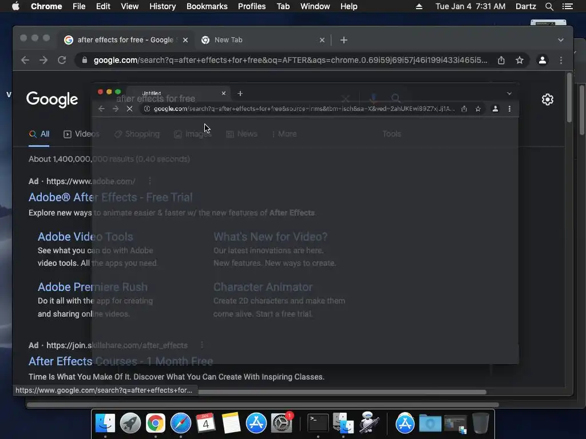Open three-dot menu in Untitled popup window

[x=509, y=109]
